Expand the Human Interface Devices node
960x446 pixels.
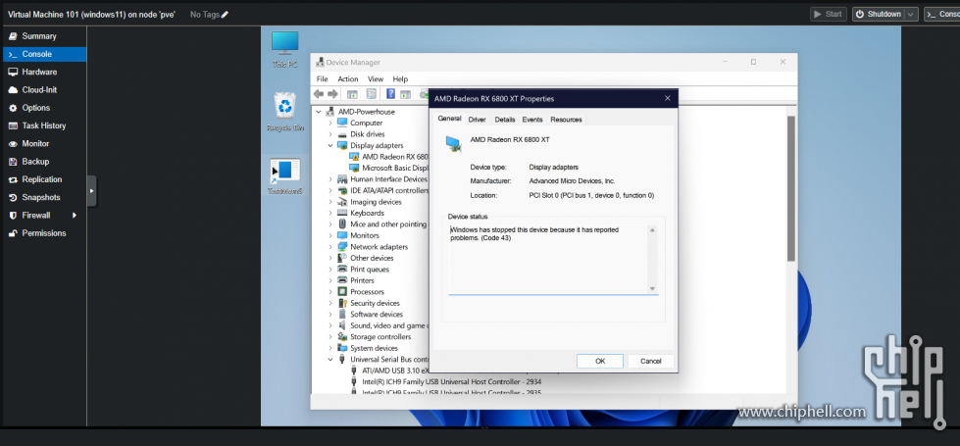tap(330, 179)
